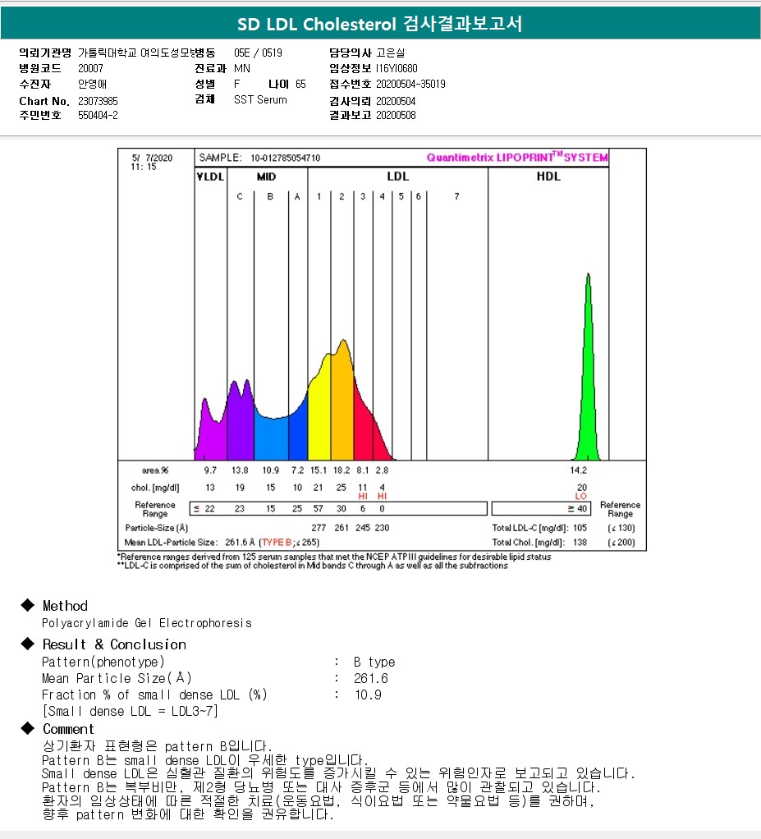Select comment line "상기환자 표현형은 pattern B입니다."

[x=158, y=746]
